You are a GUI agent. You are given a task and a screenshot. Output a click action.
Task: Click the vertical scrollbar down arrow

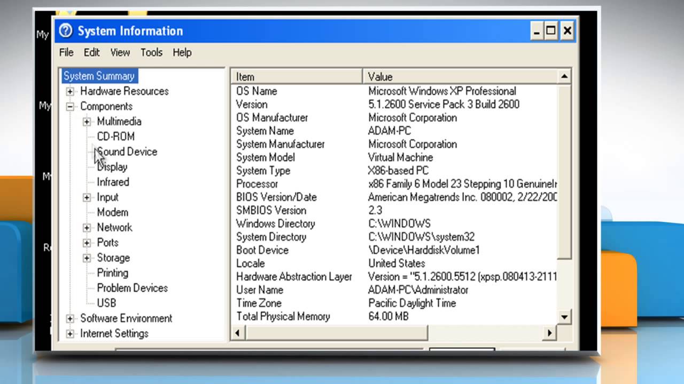[564, 317]
